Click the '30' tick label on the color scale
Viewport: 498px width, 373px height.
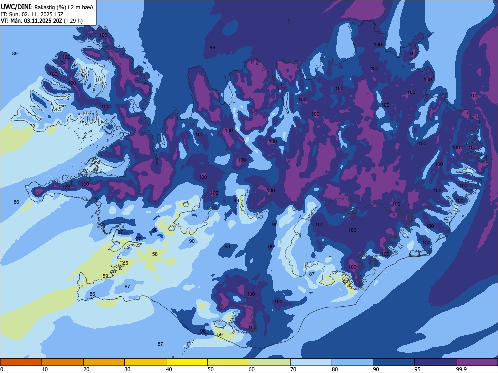[x=127, y=369]
